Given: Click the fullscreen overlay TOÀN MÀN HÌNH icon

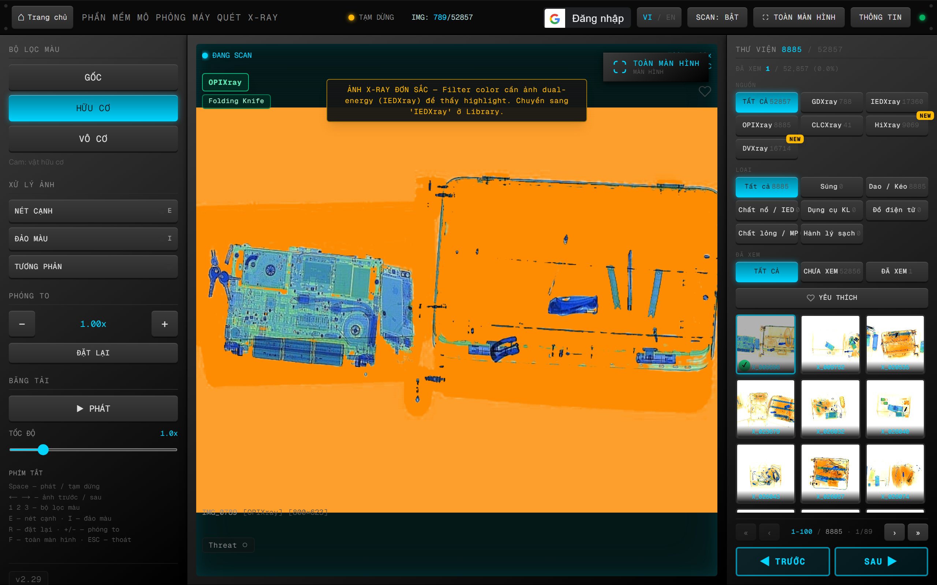Looking at the screenshot, I should click(620, 67).
